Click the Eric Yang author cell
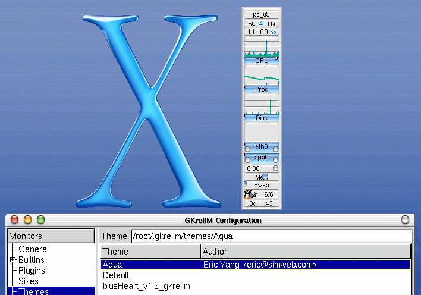 pyautogui.click(x=260, y=265)
